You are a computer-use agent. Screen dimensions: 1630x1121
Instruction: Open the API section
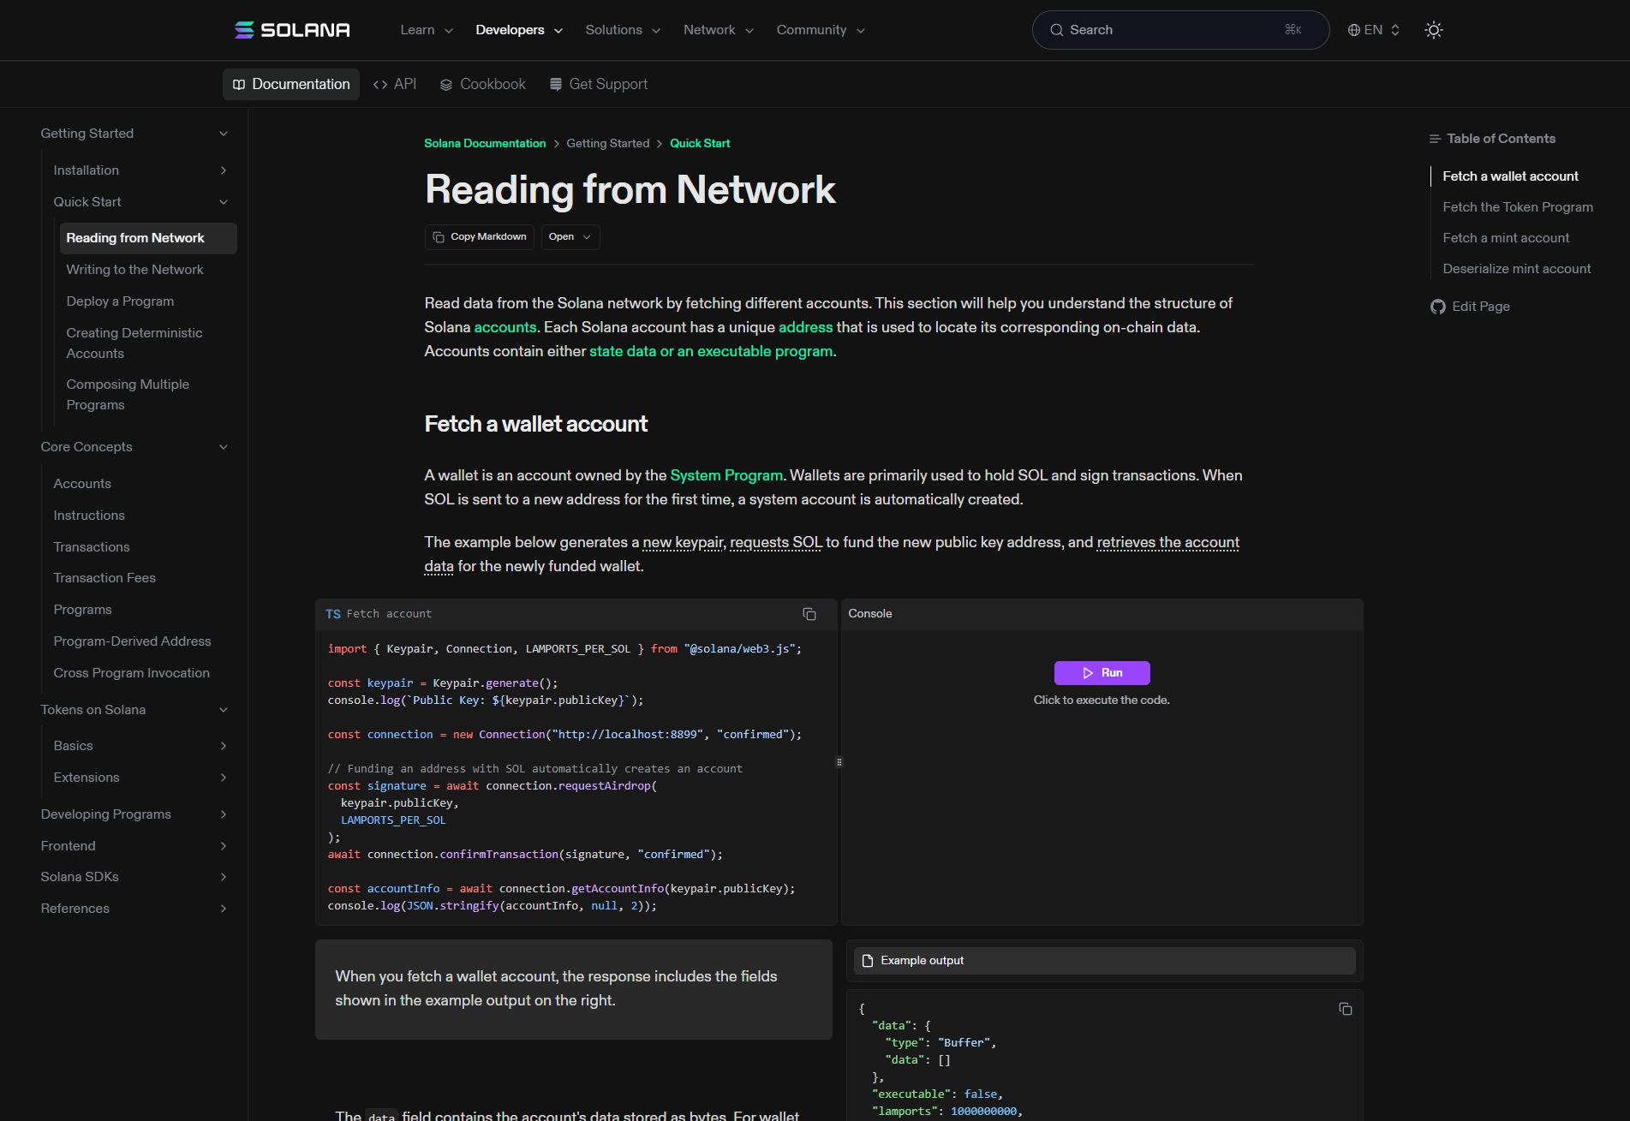395,84
